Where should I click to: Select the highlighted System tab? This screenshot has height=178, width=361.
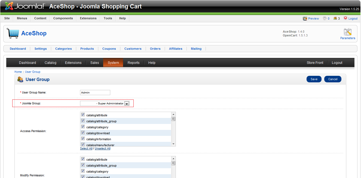pos(113,63)
